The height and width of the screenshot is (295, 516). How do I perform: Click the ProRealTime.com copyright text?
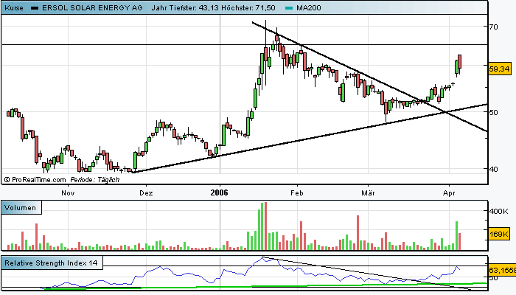(x=35, y=180)
